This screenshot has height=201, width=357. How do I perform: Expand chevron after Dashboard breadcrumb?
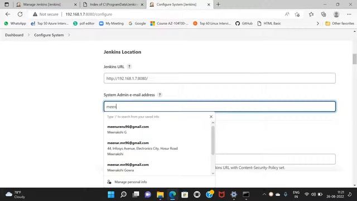29,35
